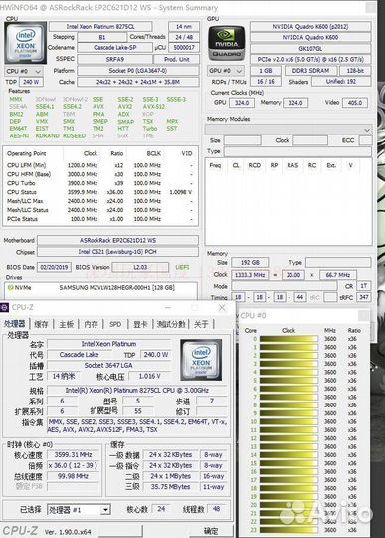Viewport: 385px width, 538px height.
Task: Click the Cores/Threads 24 / 48 value
Action: click(184, 37)
